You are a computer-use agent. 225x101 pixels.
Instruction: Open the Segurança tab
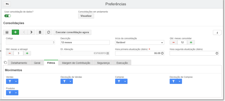point(103,63)
